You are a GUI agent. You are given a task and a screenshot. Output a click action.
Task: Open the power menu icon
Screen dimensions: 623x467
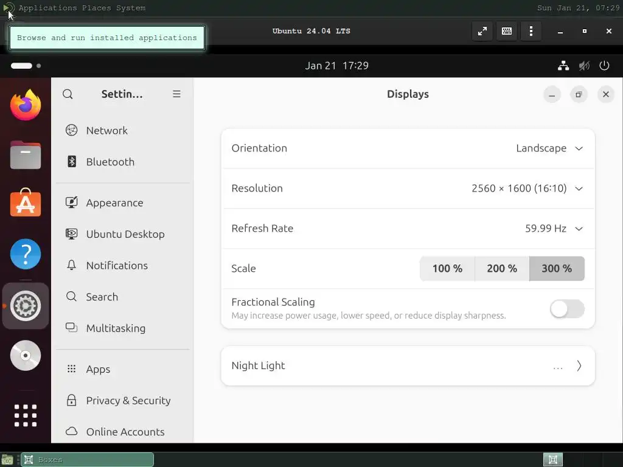coord(604,66)
